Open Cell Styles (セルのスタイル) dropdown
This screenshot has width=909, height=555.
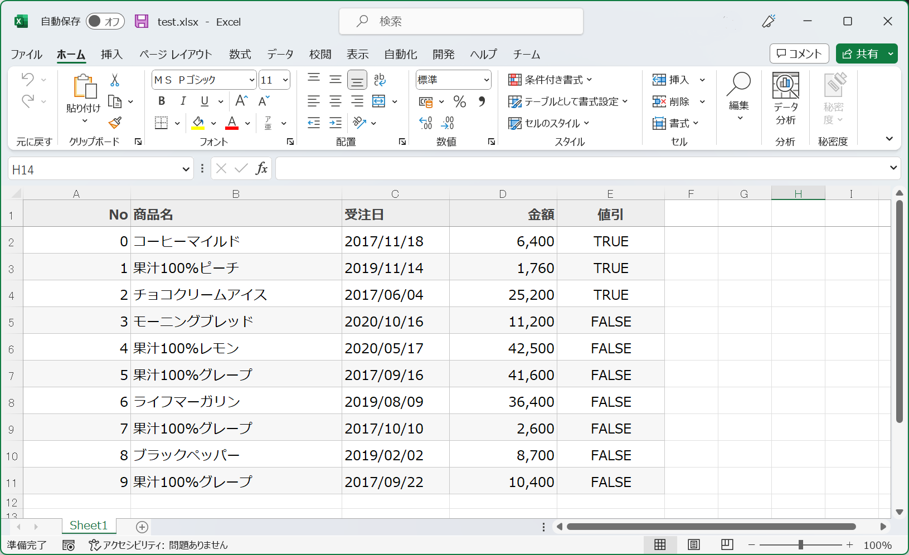pos(548,123)
